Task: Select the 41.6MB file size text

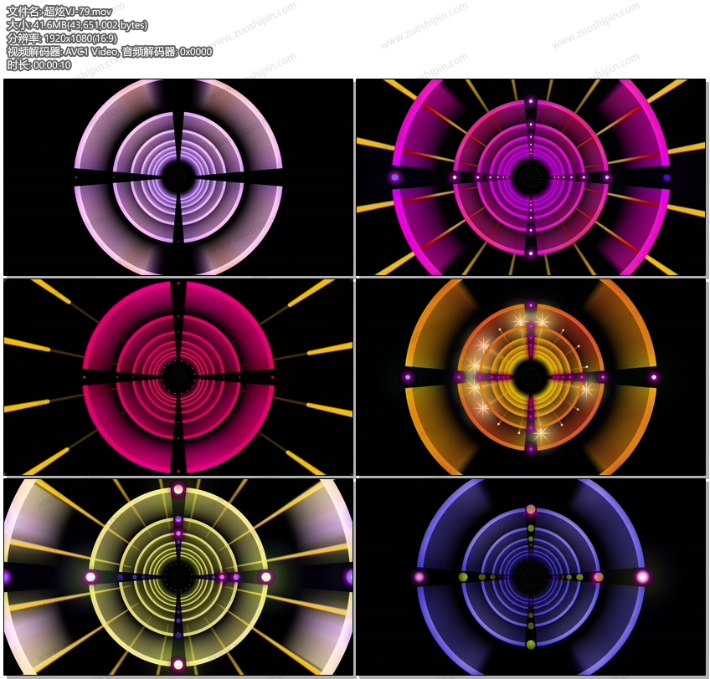Action: point(77,25)
